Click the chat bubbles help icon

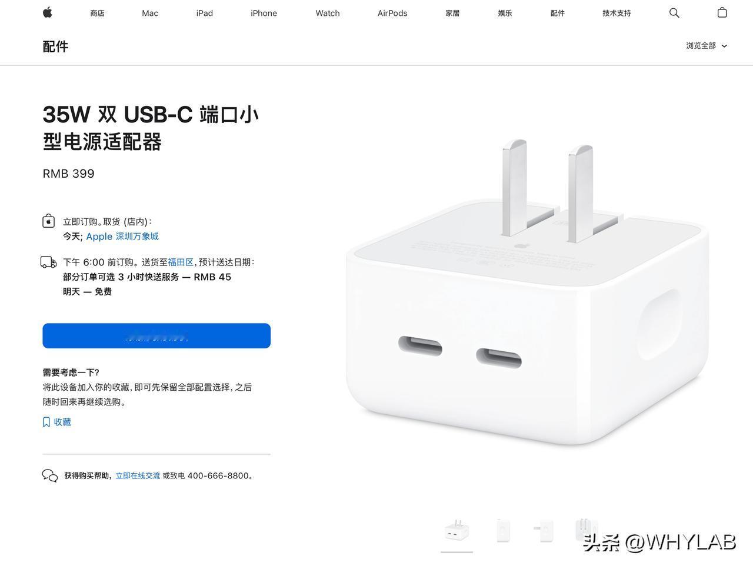(x=50, y=475)
